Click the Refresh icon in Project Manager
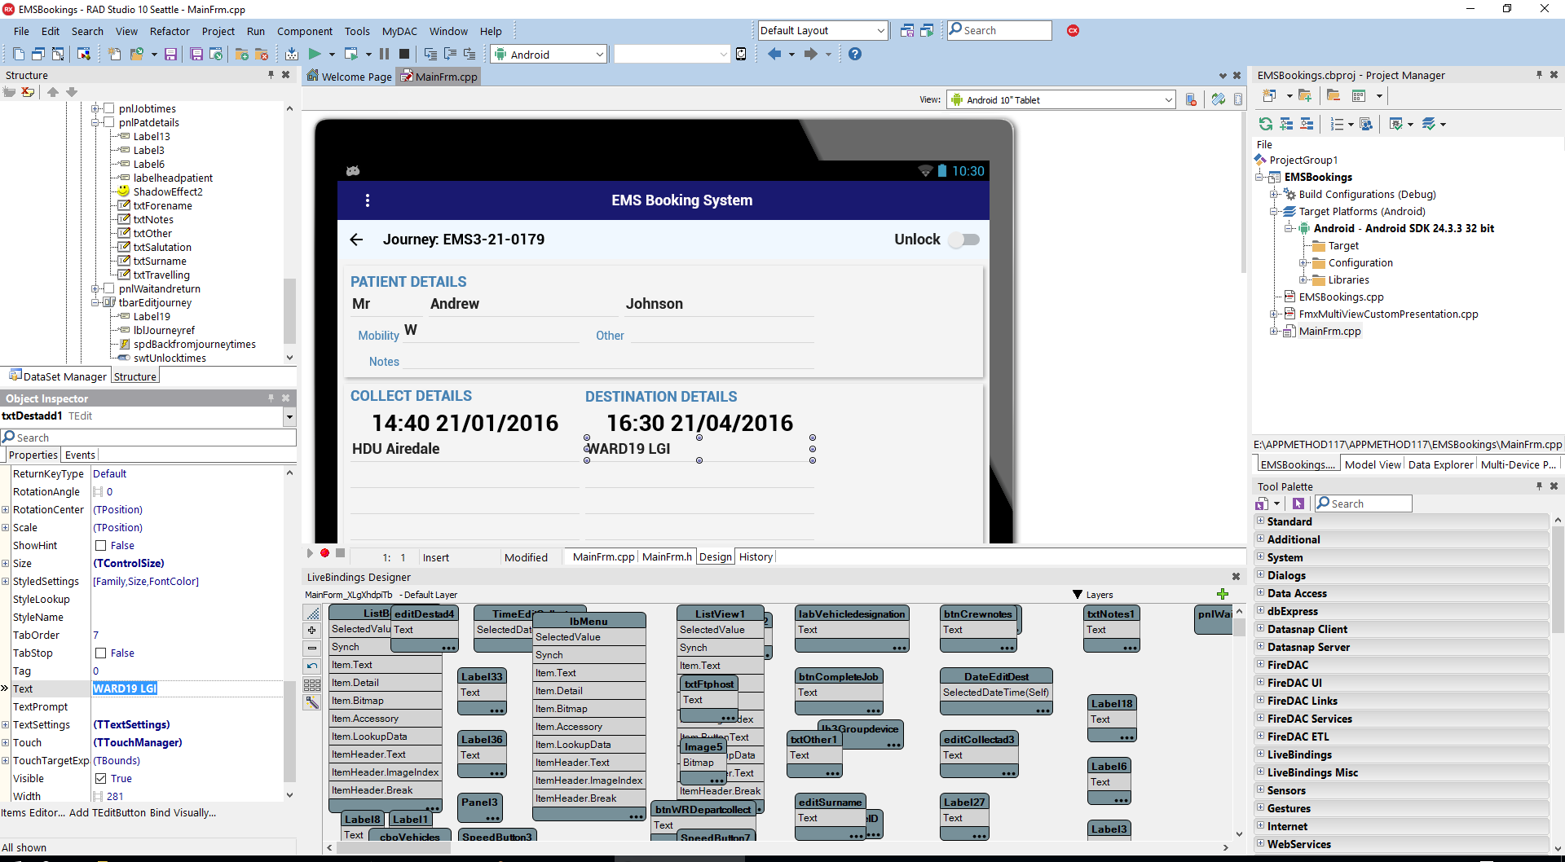Viewport: 1565px width, 862px height. pos(1265,124)
